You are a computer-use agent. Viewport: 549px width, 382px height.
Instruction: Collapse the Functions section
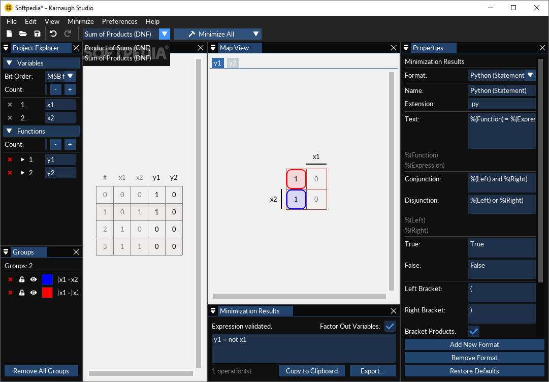pyautogui.click(x=10, y=131)
